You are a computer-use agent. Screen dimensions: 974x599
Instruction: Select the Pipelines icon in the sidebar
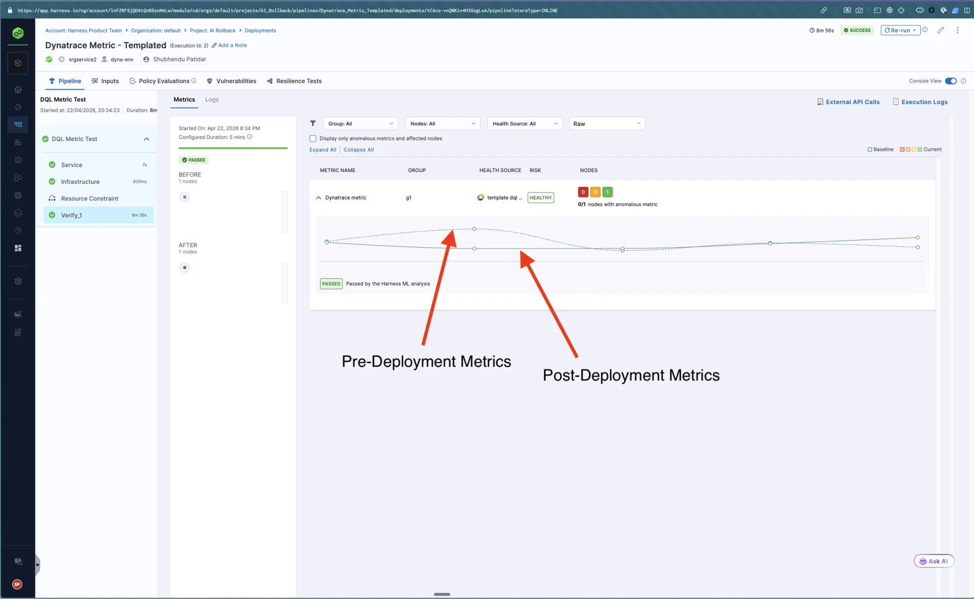18,124
